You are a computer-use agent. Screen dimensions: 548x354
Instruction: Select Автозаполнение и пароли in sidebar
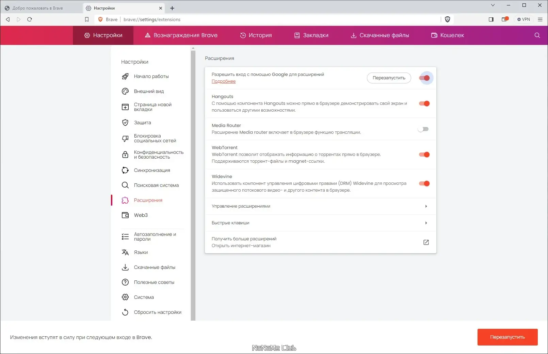(155, 237)
